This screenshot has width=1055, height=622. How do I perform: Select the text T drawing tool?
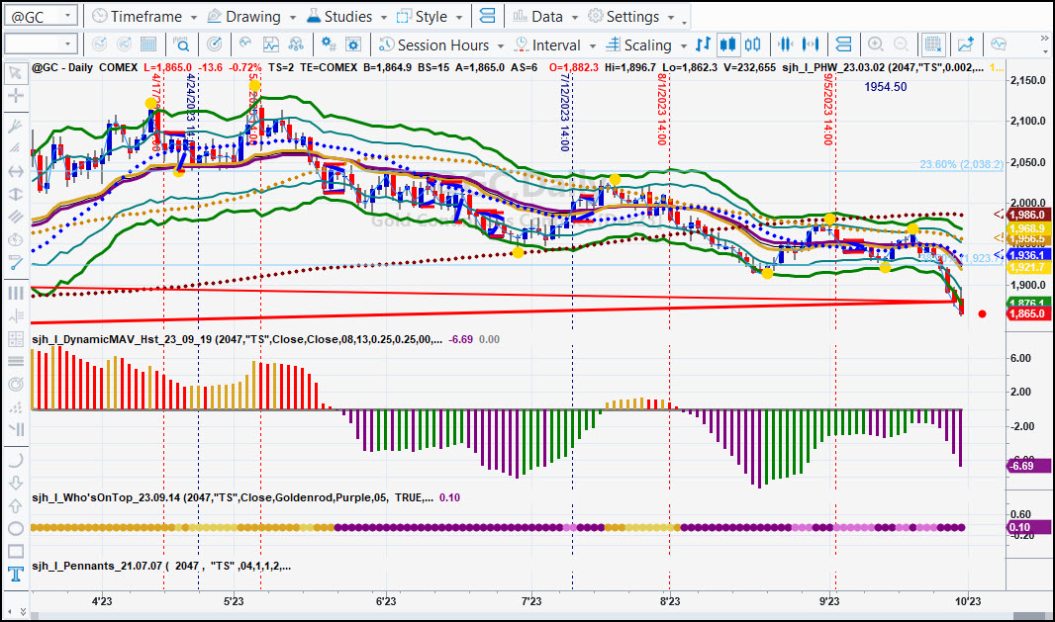click(16, 575)
